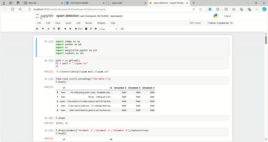Restart and run all with fast-forward icon
Viewport: 268px width, 142px height.
(x=96, y=29)
